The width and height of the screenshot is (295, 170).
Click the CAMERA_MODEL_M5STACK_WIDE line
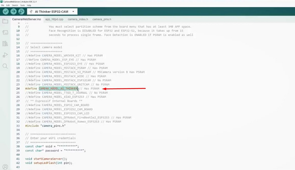66,76
